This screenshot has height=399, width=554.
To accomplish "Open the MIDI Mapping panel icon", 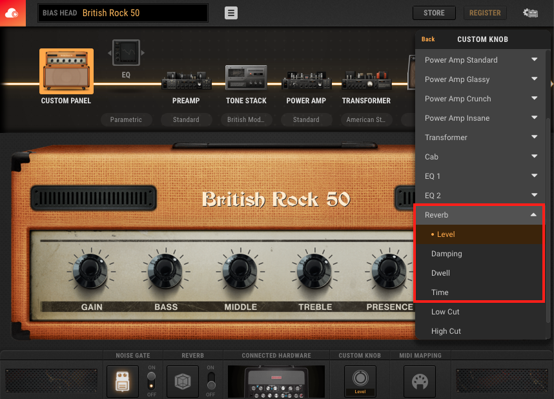I will pos(419,381).
